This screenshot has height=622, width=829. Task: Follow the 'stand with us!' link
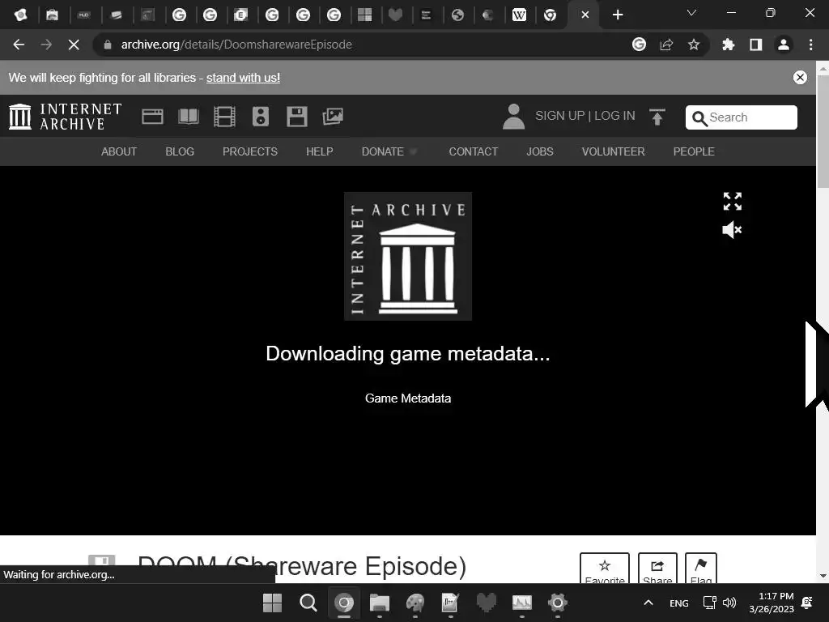(x=243, y=78)
